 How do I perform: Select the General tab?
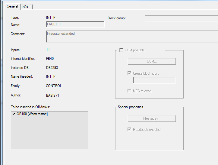[12, 6]
